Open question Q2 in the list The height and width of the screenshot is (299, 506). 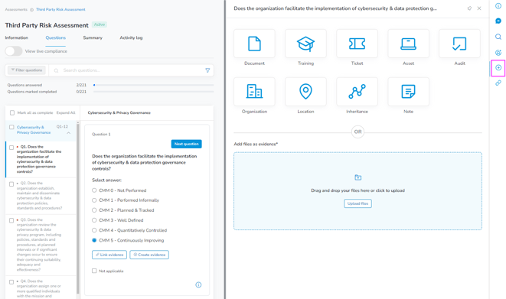(39, 196)
